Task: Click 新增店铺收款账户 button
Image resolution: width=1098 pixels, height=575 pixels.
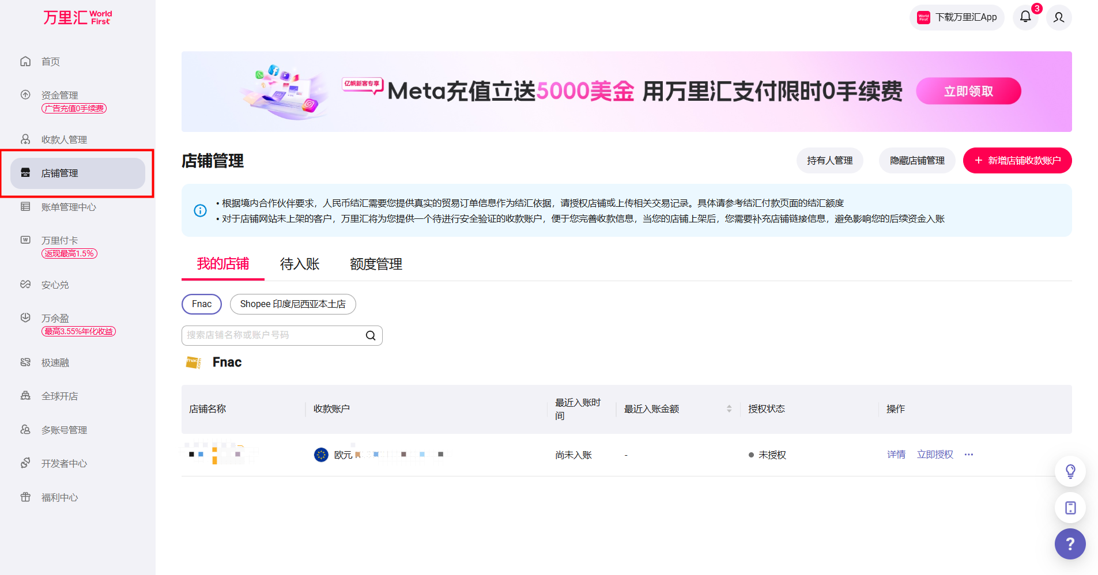Action: pos(1017,160)
